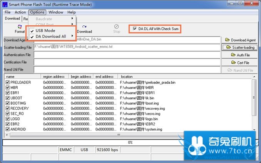Click the Certification File input field
The image size is (261, 163).
(x=127, y=62)
